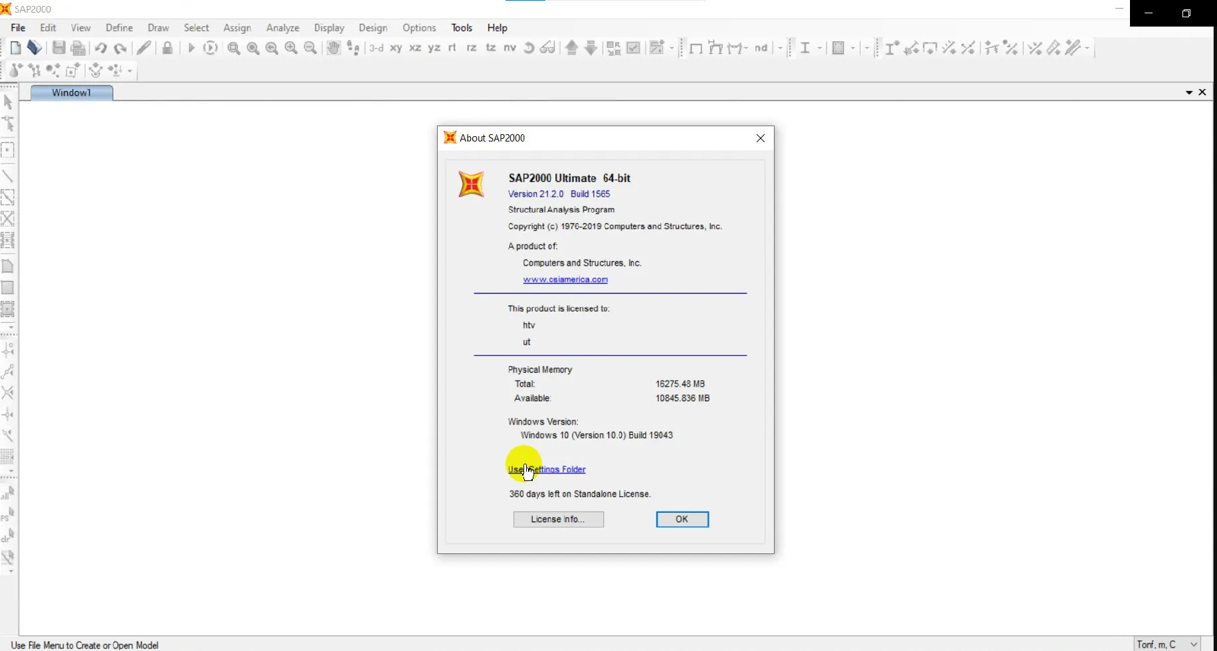The width and height of the screenshot is (1217, 651).
Task: Expand the window list dropdown arrow beside tab close
Action: [1189, 92]
